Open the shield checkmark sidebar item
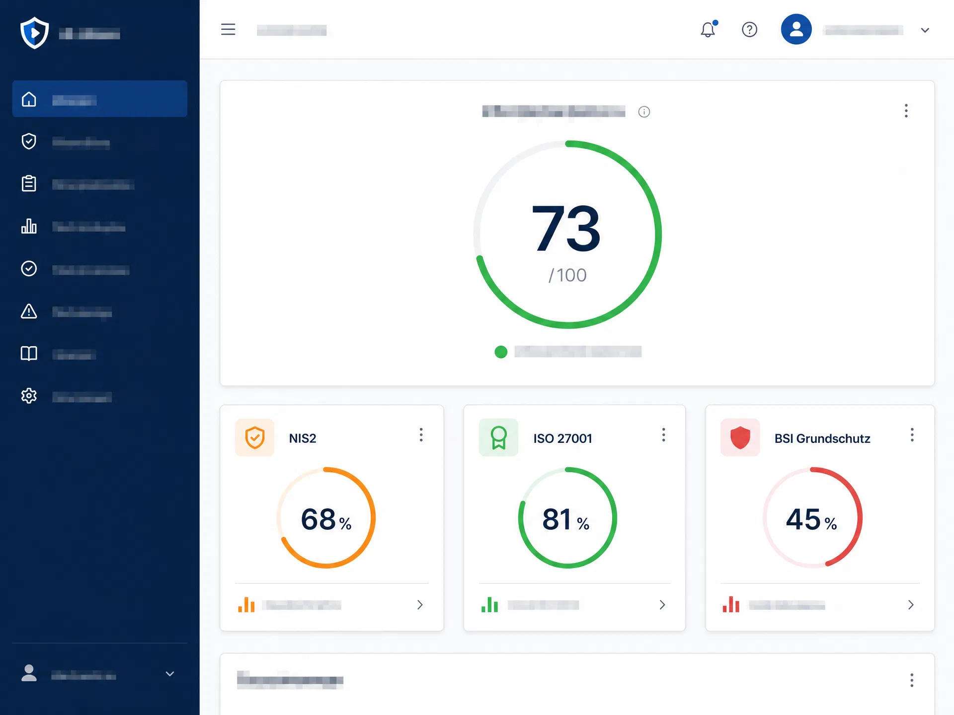954x715 pixels. [29, 142]
